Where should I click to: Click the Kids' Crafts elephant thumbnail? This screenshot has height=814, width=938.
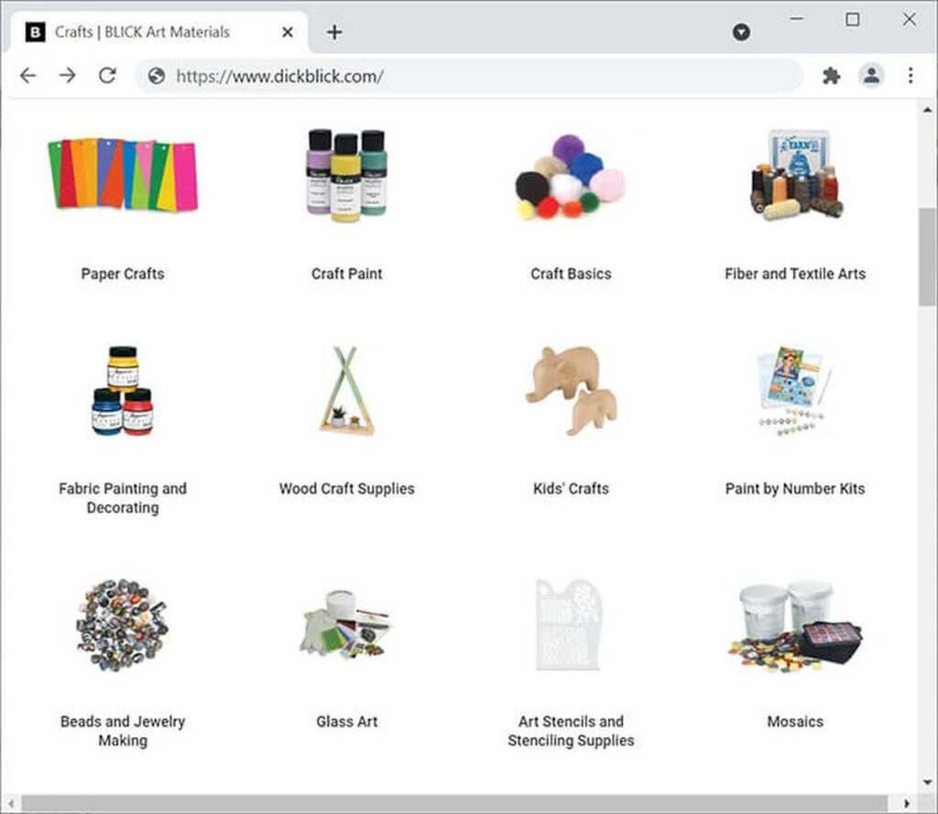(571, 389)
